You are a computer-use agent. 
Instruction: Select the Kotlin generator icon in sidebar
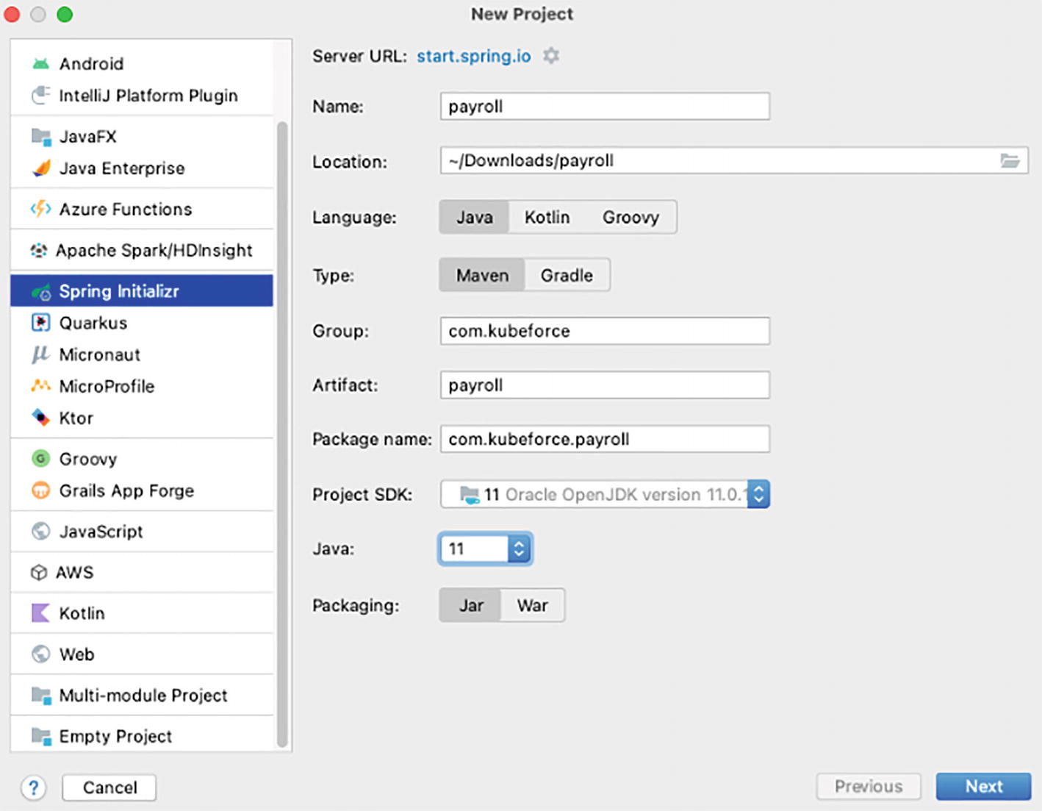point(40,613)
